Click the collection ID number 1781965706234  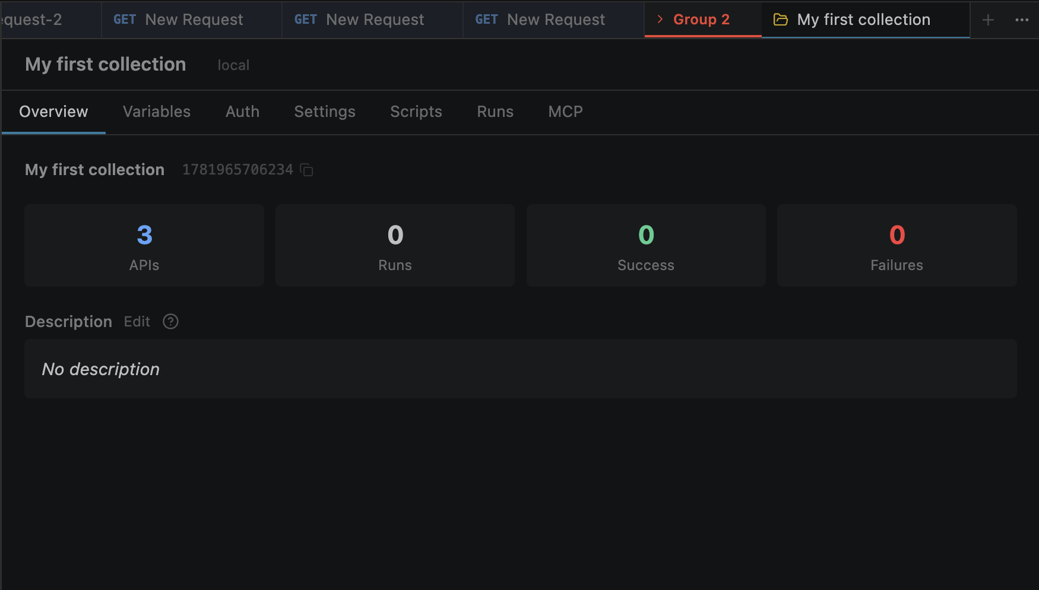point(237,170)
